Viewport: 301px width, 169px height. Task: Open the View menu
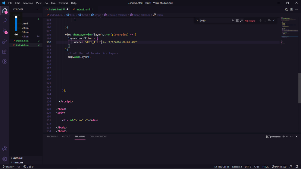click(39, 3)
